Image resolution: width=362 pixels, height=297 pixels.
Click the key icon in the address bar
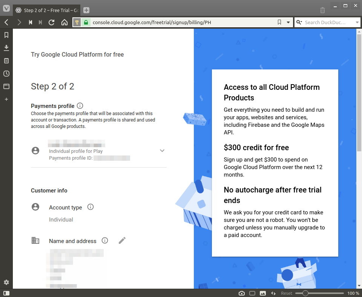[x=77, y=22]
